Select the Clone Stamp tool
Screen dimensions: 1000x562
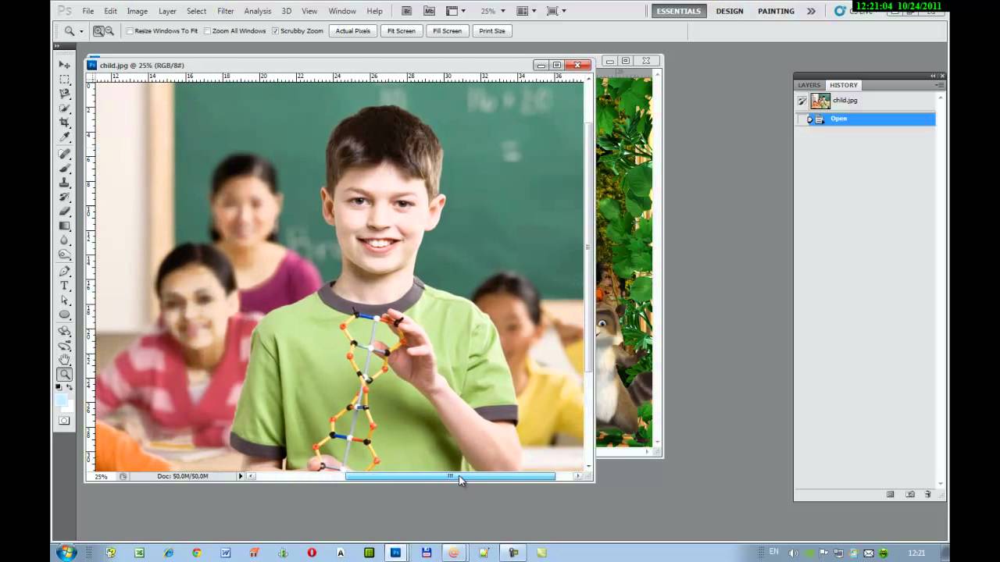click(x=65, y=183)
